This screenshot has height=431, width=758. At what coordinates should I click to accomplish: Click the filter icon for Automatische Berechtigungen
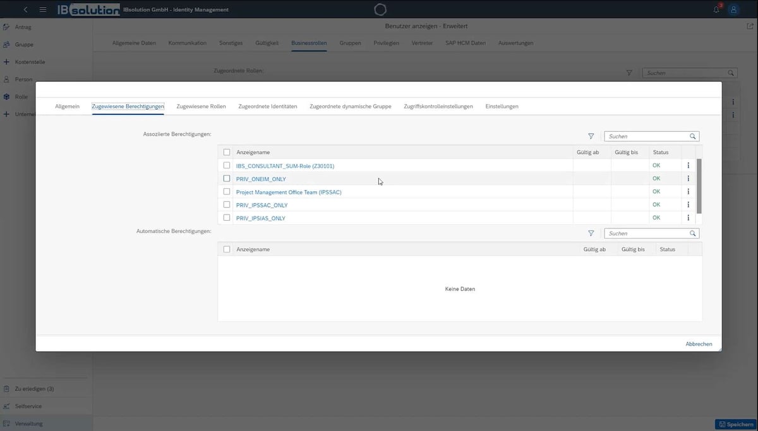click(591, 233)
